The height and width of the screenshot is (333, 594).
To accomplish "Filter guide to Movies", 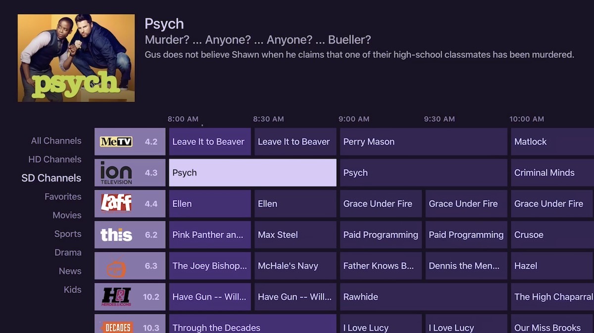I will point(67,215).
